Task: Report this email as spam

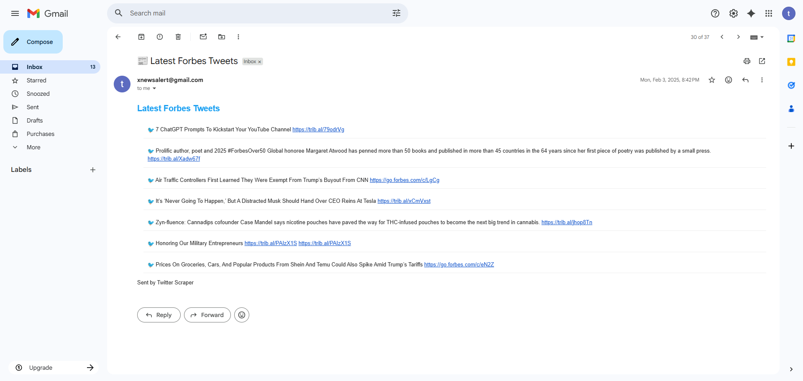Action: (x=160, y=37)
